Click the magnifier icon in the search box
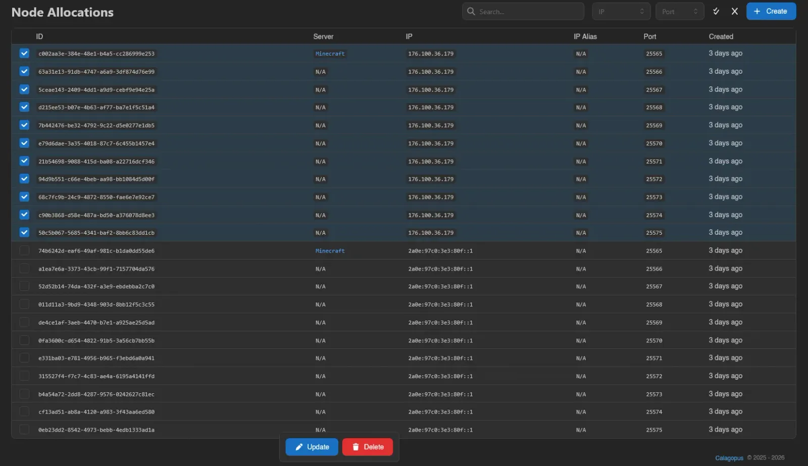Viewport: 808px width, 466px height. coord(471,11)
